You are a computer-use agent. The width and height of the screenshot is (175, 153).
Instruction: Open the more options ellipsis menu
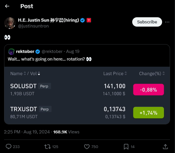coord(167,22)
